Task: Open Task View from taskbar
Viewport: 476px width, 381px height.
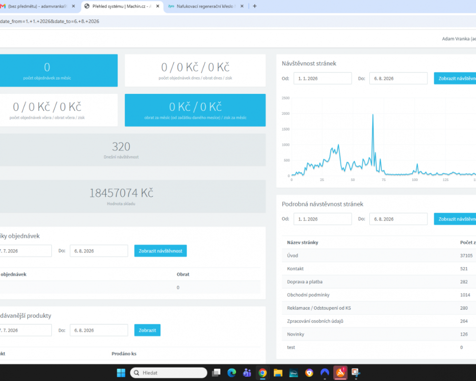Action: click(216, 372)
